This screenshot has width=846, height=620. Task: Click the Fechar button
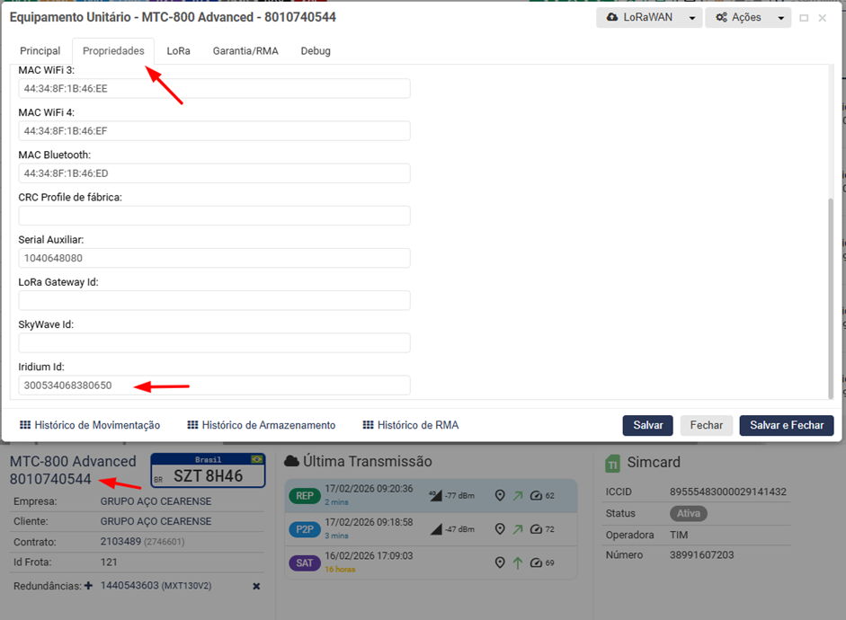(x=706, y=425)
